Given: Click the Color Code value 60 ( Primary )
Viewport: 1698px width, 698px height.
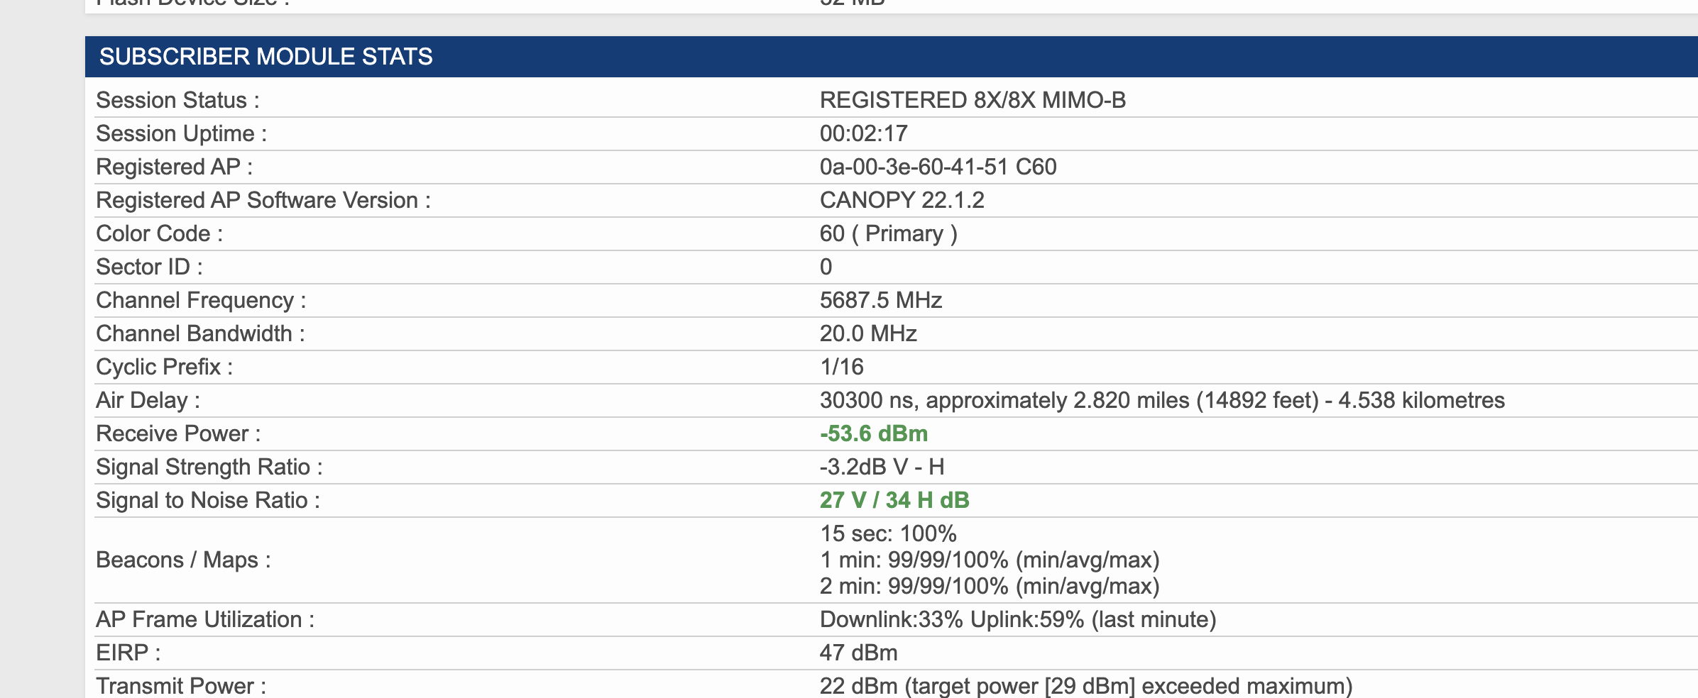Looking at the screenshot, I should (888, 233).
